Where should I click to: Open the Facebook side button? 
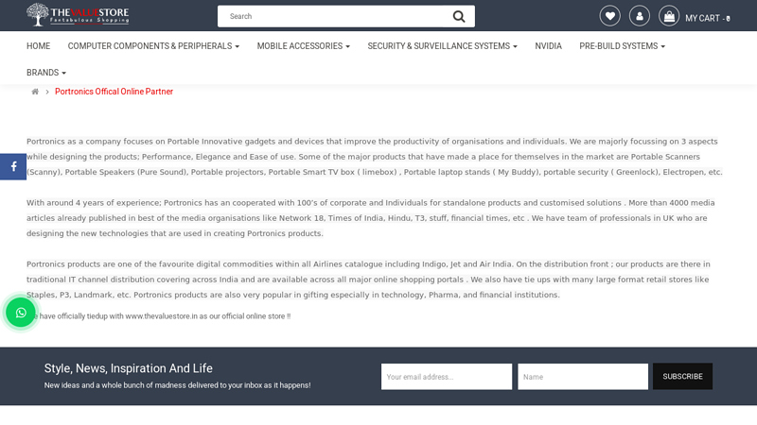click(x=13, y=167)
